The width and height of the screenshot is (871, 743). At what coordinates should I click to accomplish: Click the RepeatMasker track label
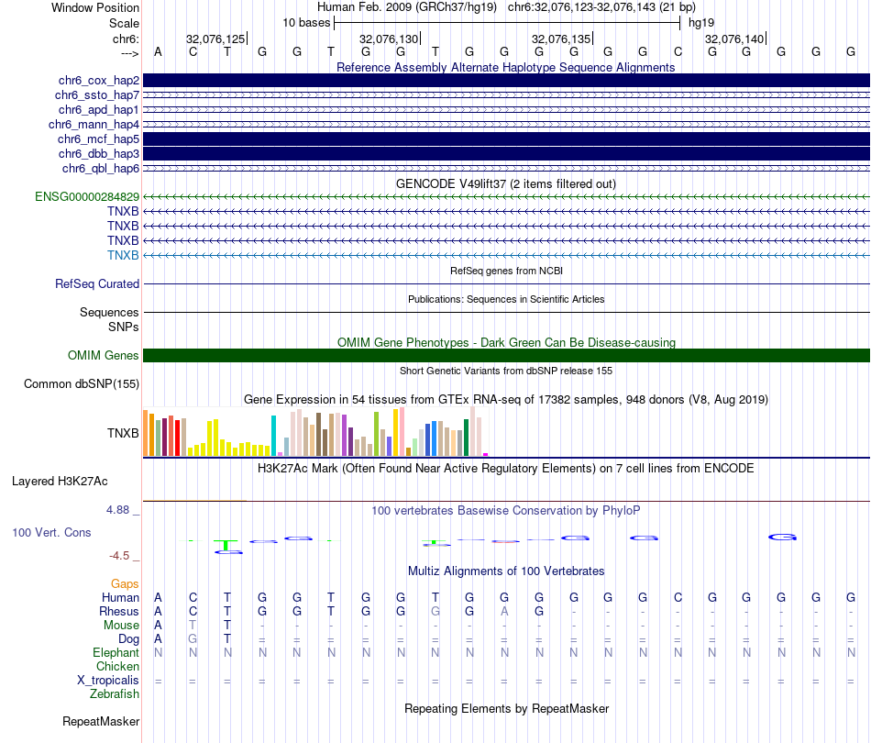(101, 722)
